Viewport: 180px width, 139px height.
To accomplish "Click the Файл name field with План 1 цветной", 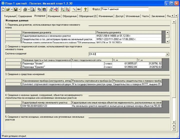I will pyautogui.click(x=125, y=9).
